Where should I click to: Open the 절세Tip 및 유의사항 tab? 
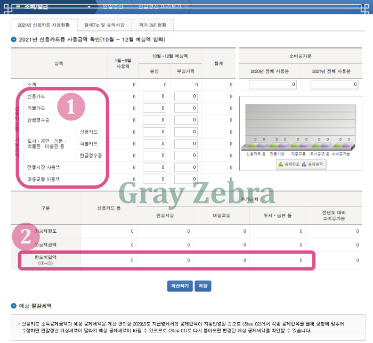104,25
